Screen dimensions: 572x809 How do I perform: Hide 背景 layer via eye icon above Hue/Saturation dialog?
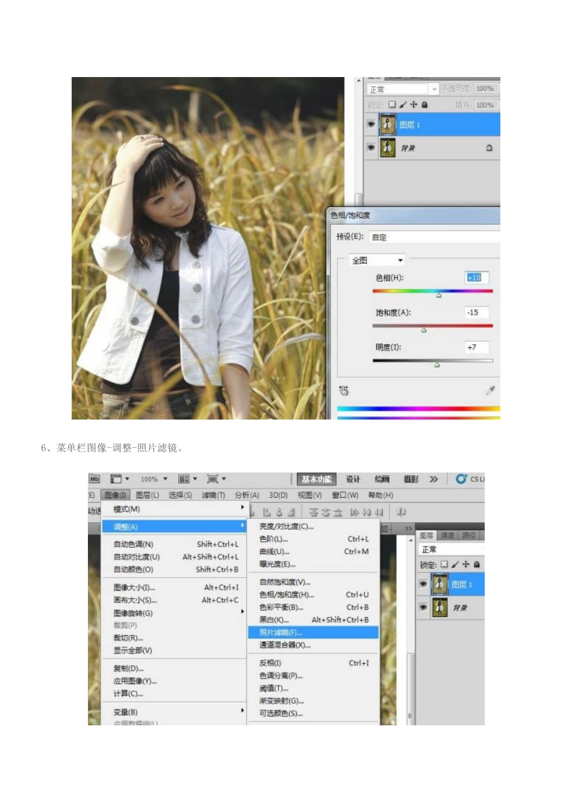click(371, 147)
